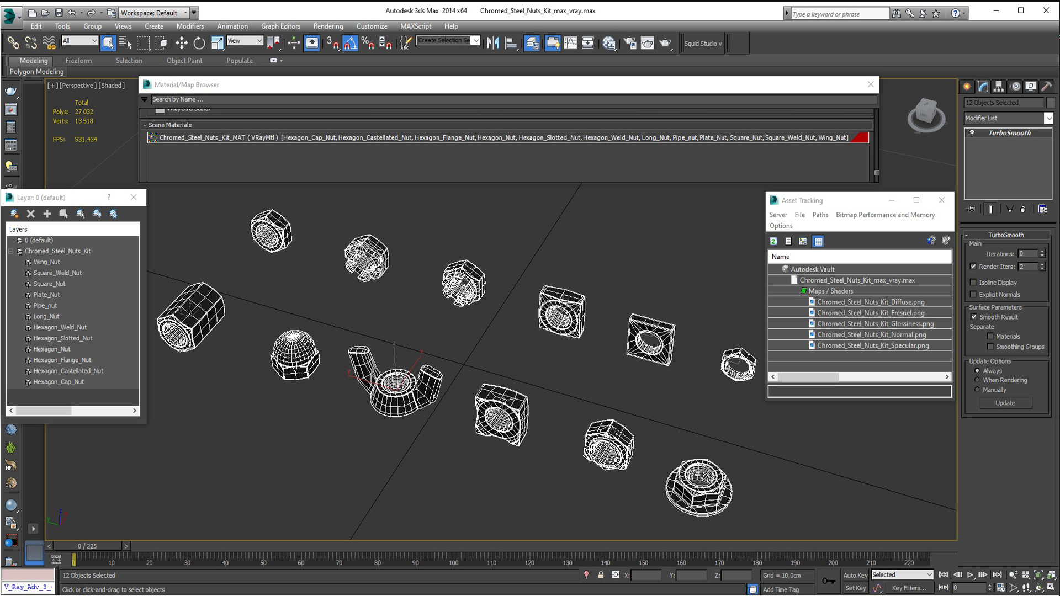Viewport: 1060px width, 596px height.
Task: Toggle the Percent Snap tool
Action: 368,43
